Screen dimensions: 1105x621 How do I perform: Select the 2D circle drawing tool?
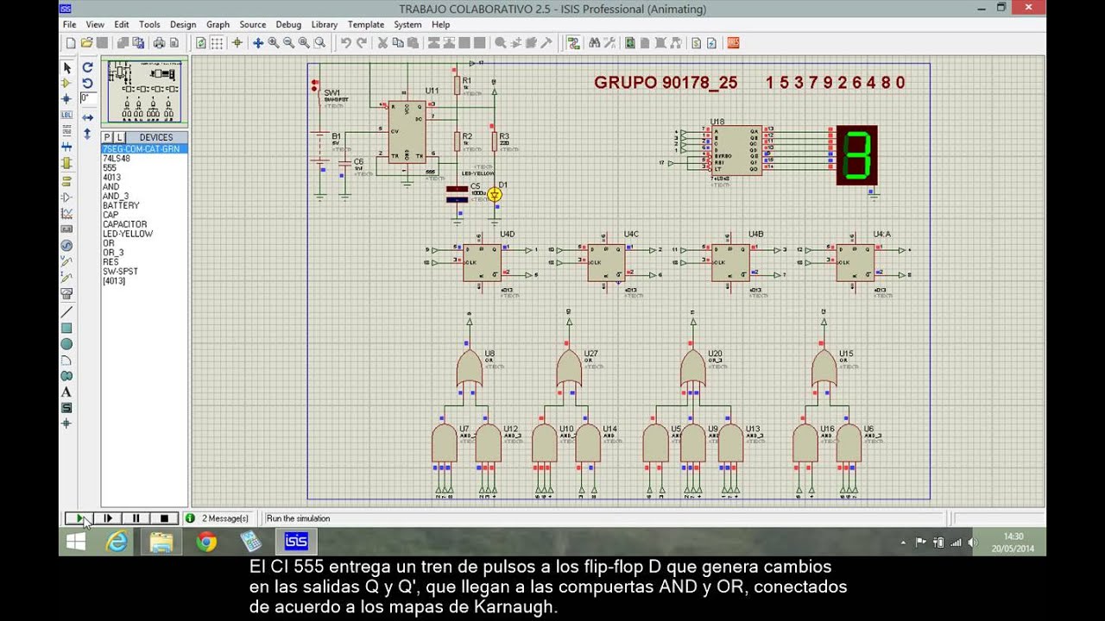(x=66, y=344)
